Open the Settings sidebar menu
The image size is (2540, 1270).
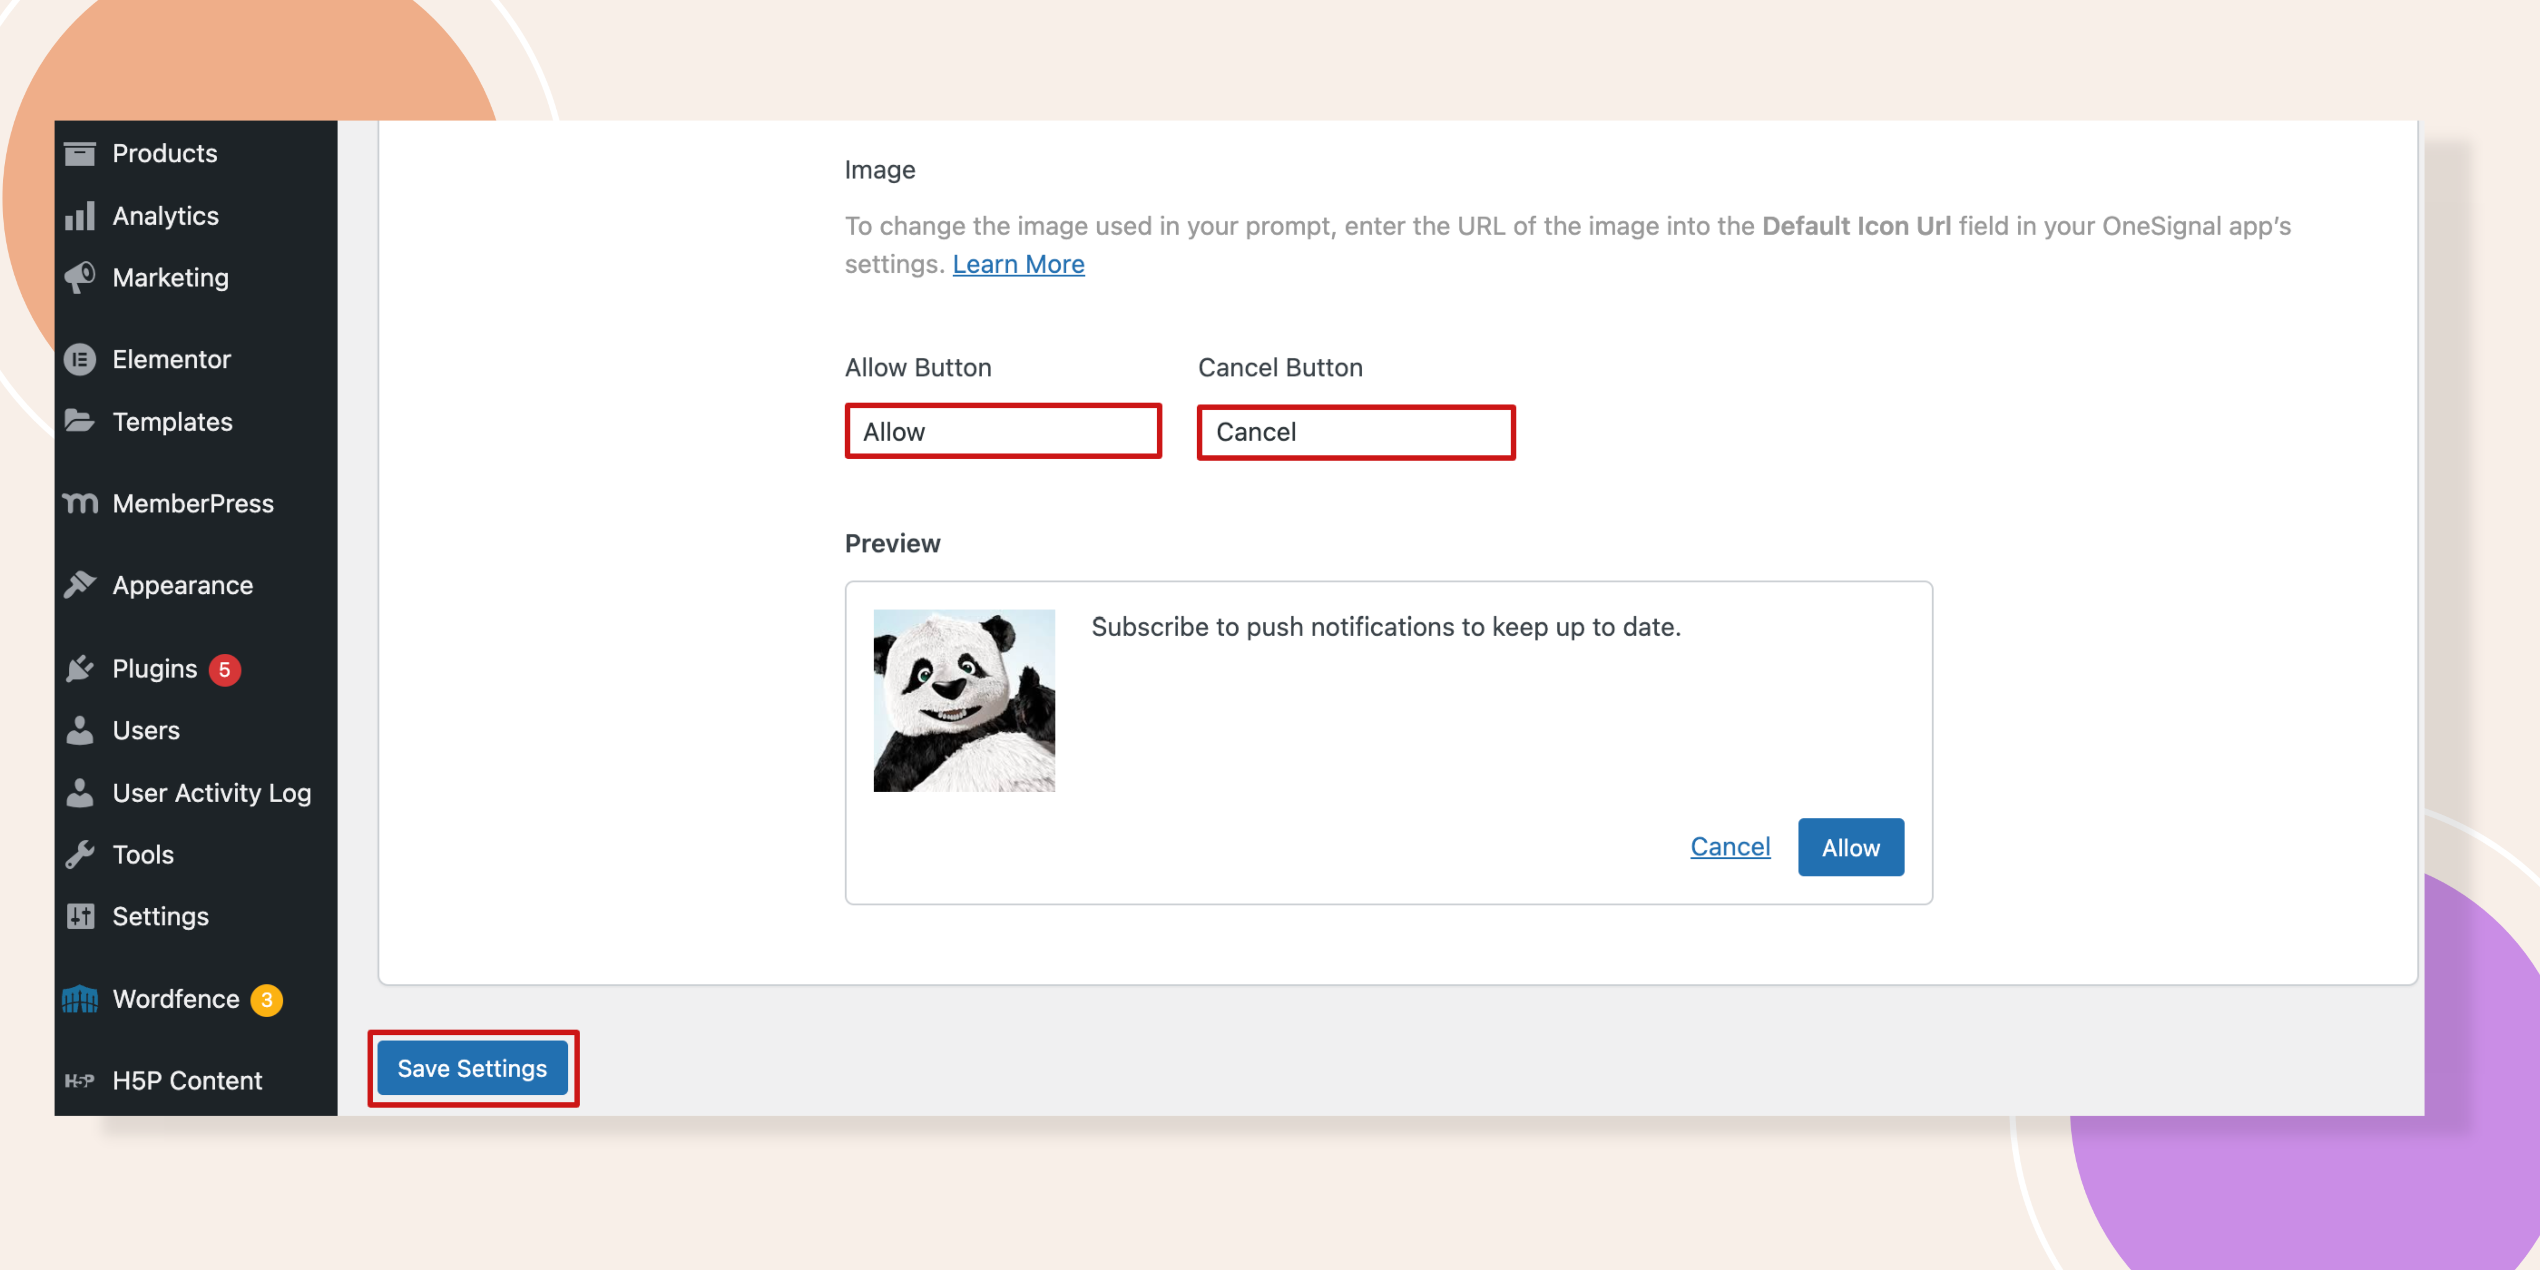pyautogui.click(x=160, y=916)
